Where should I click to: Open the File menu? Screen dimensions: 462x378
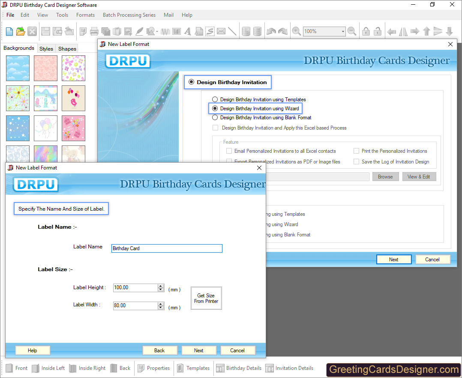[10, 15]
